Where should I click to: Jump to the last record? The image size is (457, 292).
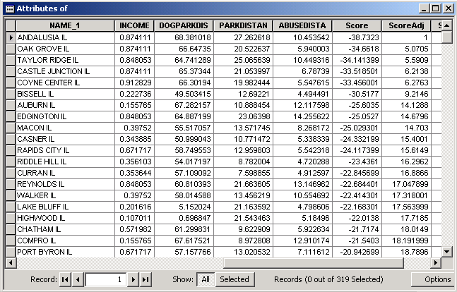(146, 279)
